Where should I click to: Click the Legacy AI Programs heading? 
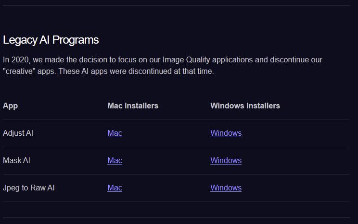tap(51, 40)
